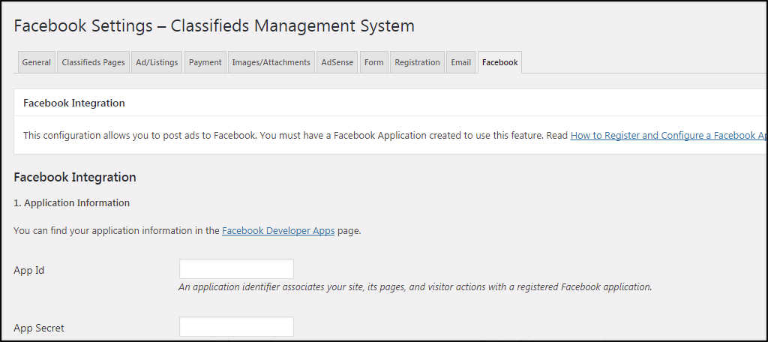The width and height of the screenshot is (768, 342).
Task: Click the App Secret field label
Action: (39, 328)
